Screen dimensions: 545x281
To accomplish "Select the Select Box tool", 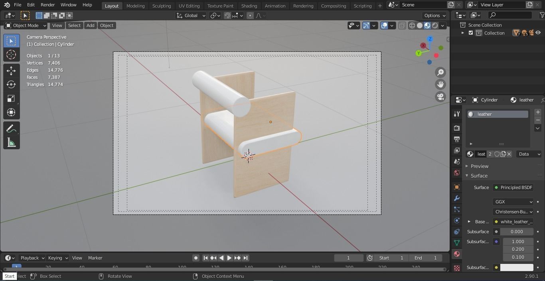I will tap(11, 41).
